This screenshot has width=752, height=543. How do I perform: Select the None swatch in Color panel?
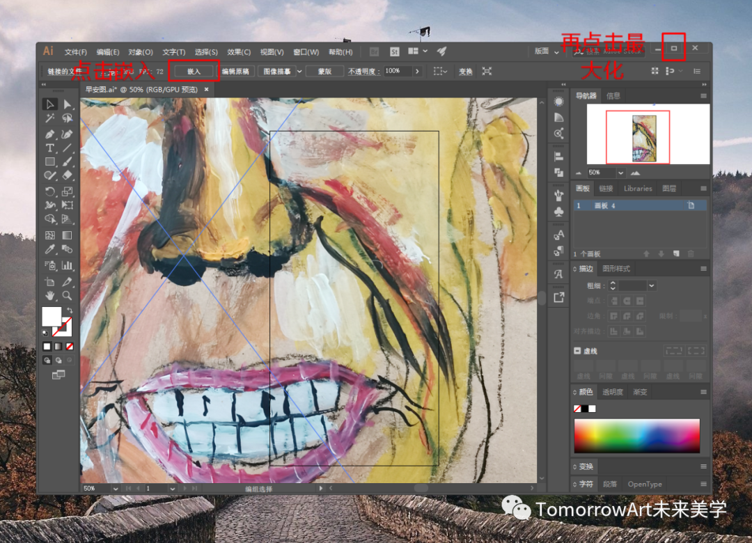coord(577,409)
